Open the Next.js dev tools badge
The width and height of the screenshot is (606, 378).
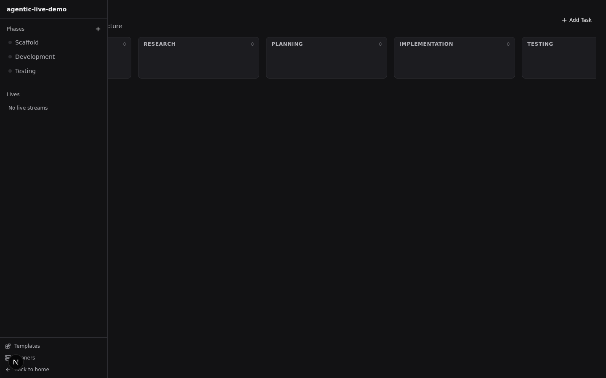coord(16,362)
